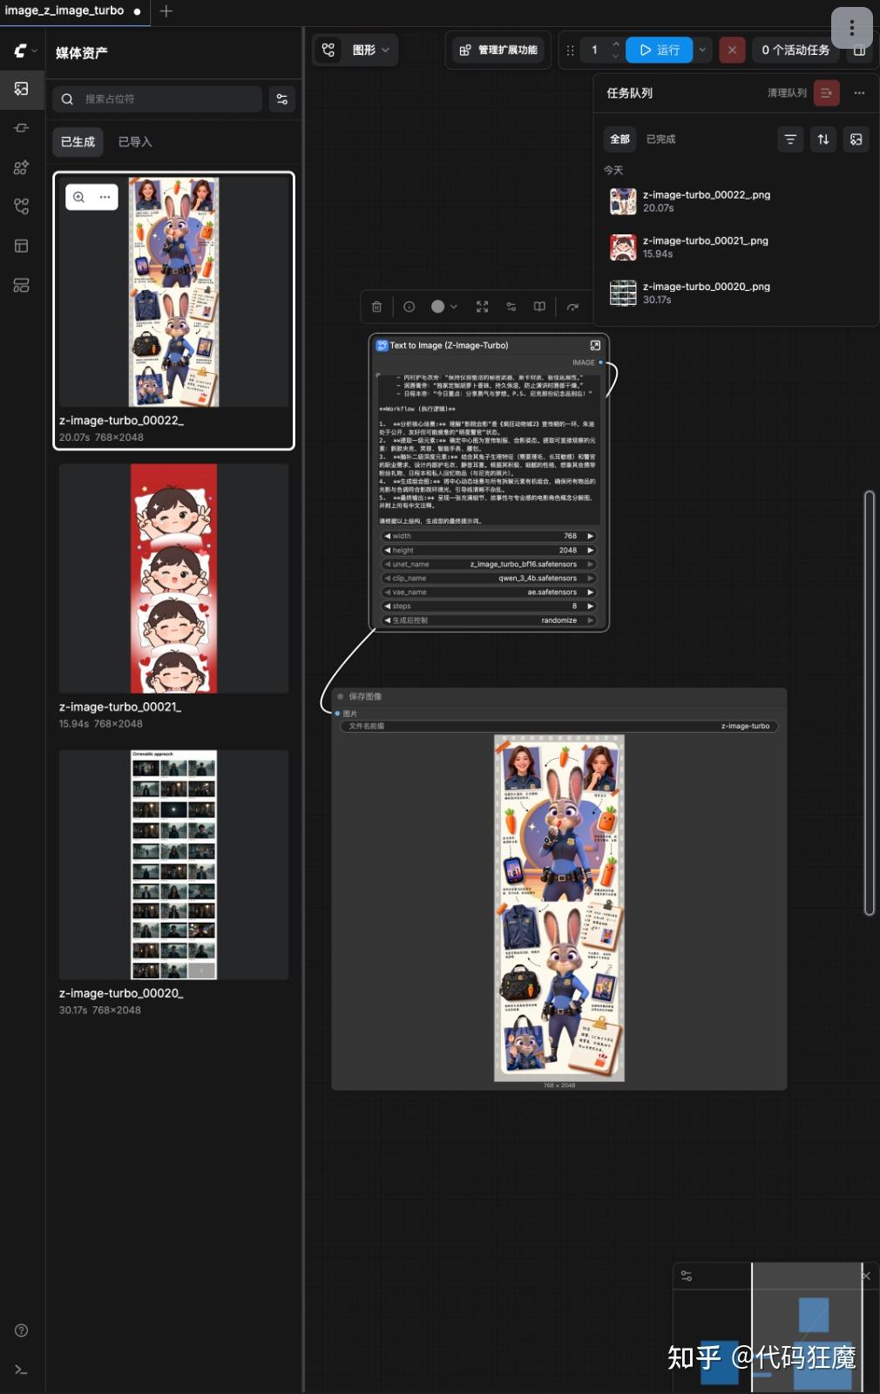
Task: Open the run mode dropdown arrow
Action: (702, 50)
